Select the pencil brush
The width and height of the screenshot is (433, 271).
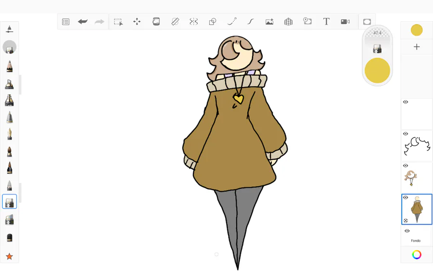point(10,66)
